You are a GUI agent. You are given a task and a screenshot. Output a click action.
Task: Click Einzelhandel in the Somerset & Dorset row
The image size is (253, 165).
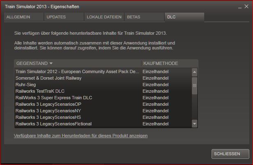155,78
